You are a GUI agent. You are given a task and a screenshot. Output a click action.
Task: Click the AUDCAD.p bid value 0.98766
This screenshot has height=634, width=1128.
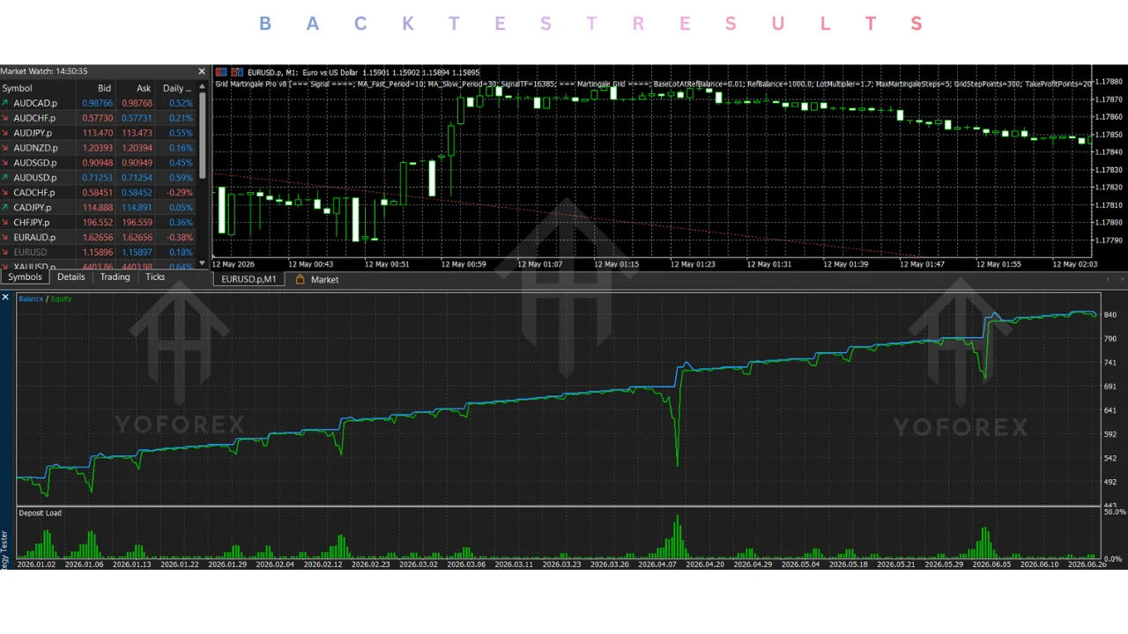(97, 103)
